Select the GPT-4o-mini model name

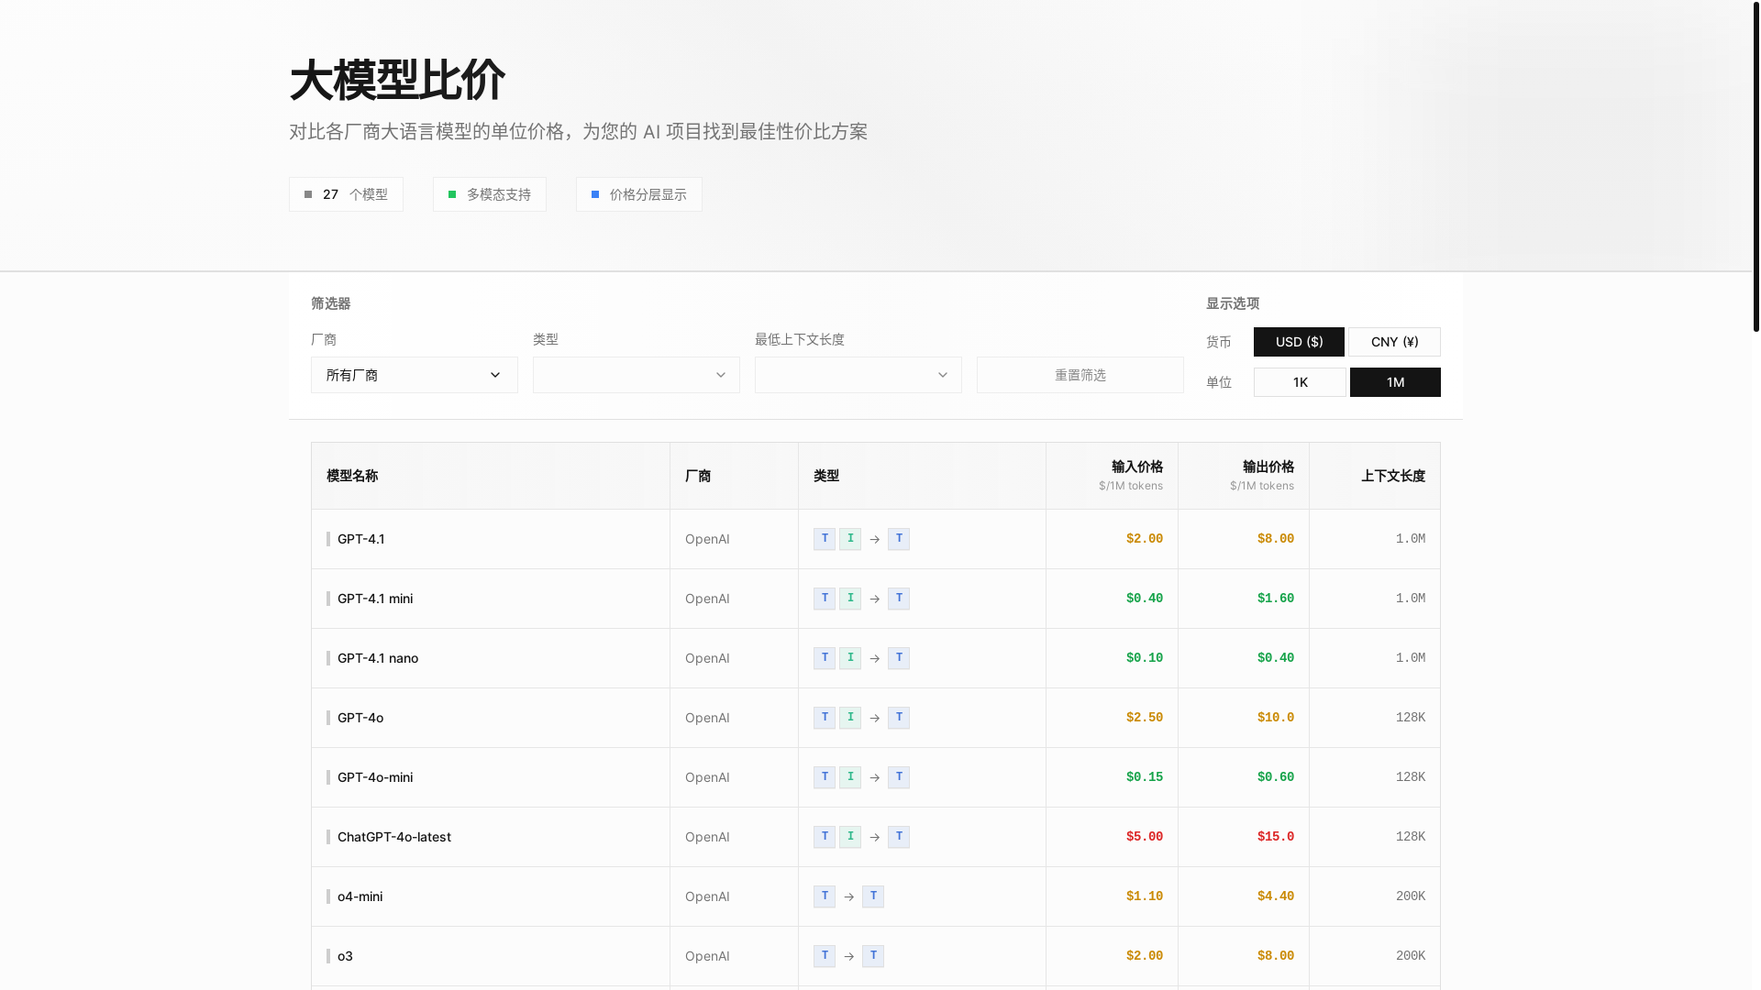(x=375, y=777)
